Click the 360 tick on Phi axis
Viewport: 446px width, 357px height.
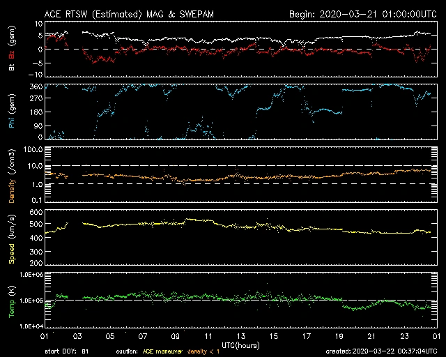point(31,86)
